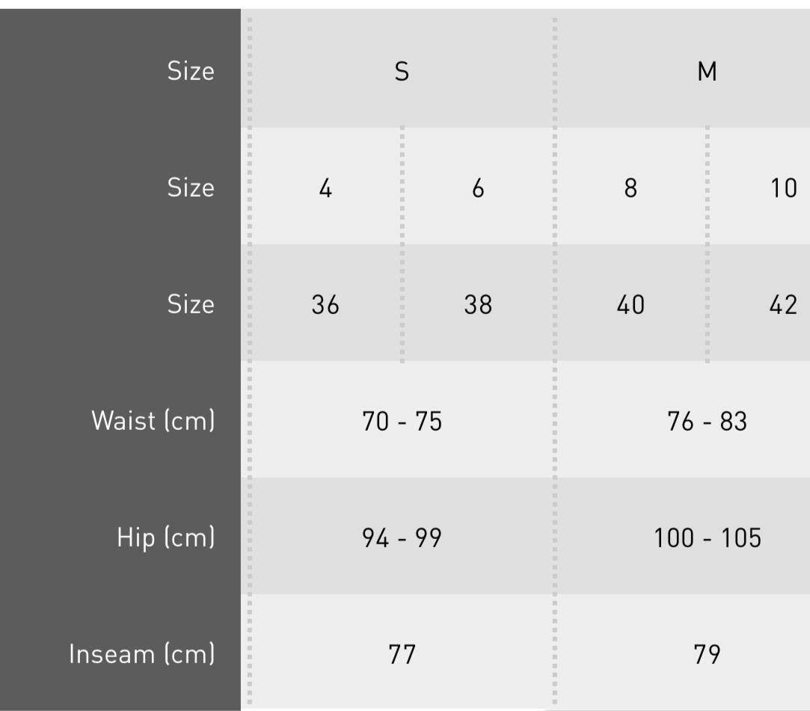Viewport: 810px width, 711px height.
Task: Click the size 42 cell
Action: (783, 305)
